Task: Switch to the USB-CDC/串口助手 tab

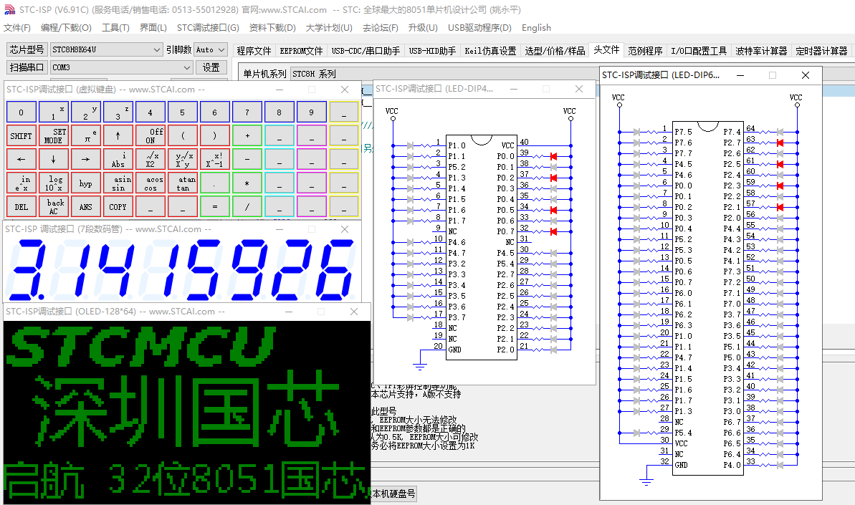Action: [x=366, y=51]
